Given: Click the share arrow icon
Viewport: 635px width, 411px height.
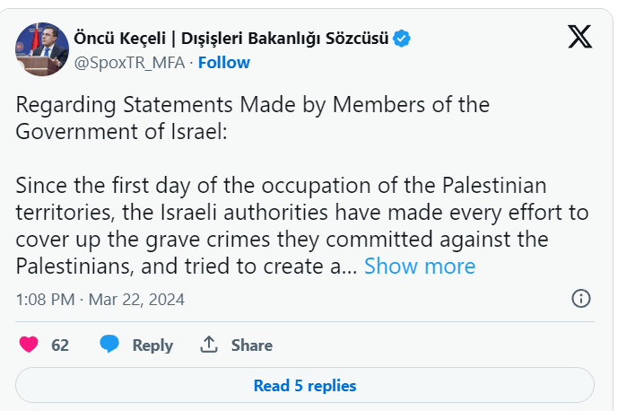Looking at the screenshot, I should 209,345.
